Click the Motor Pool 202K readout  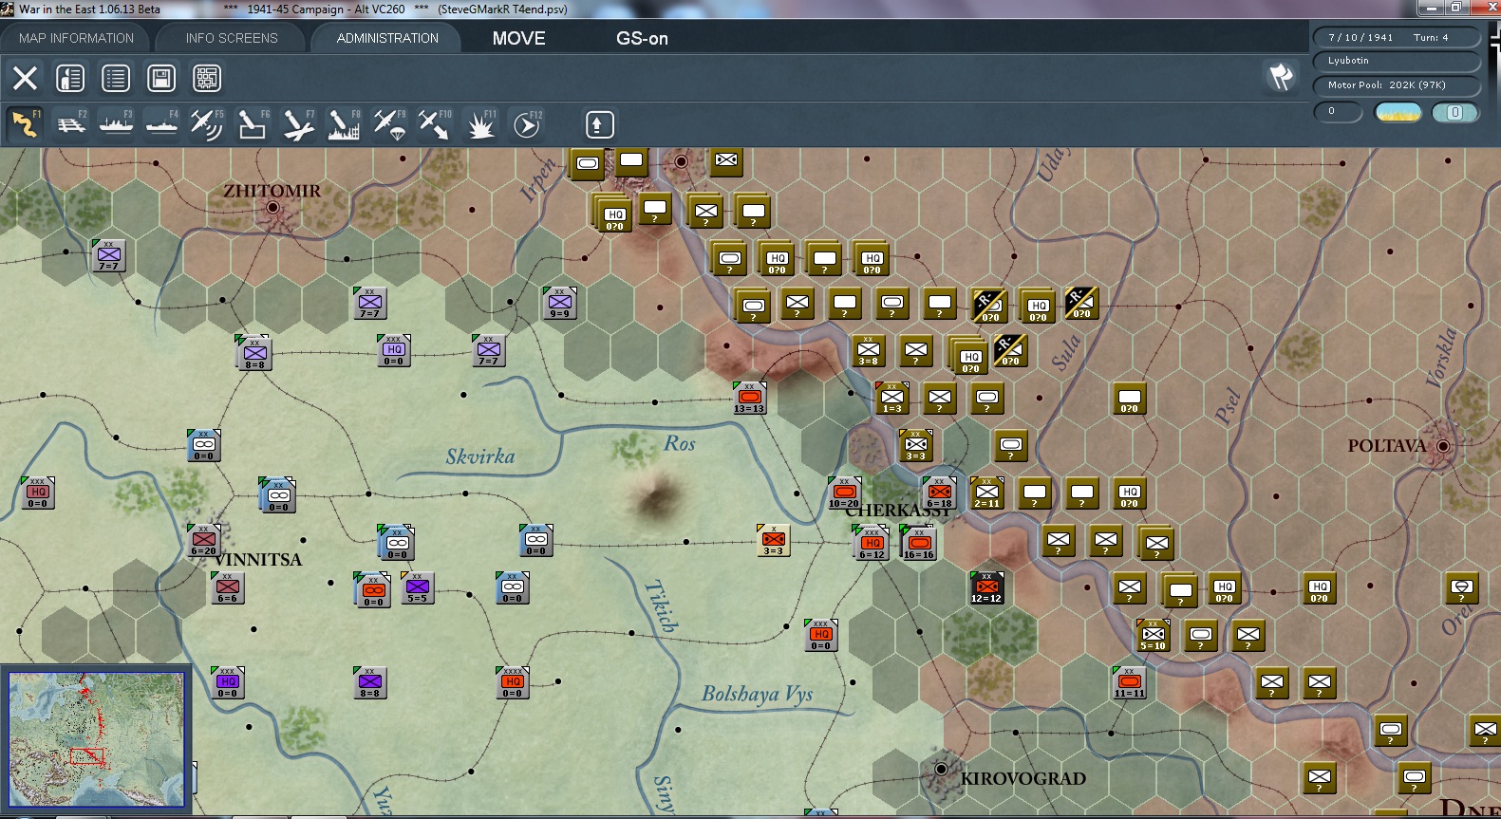click(1397, 85)
